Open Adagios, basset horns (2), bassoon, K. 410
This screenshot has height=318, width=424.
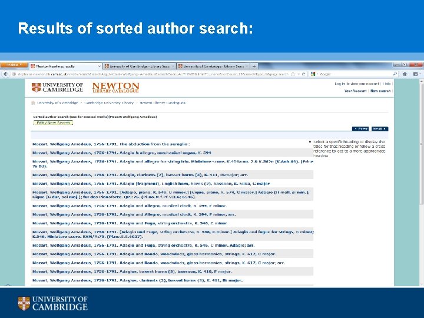pyautogui.click(x=132, y=271)
